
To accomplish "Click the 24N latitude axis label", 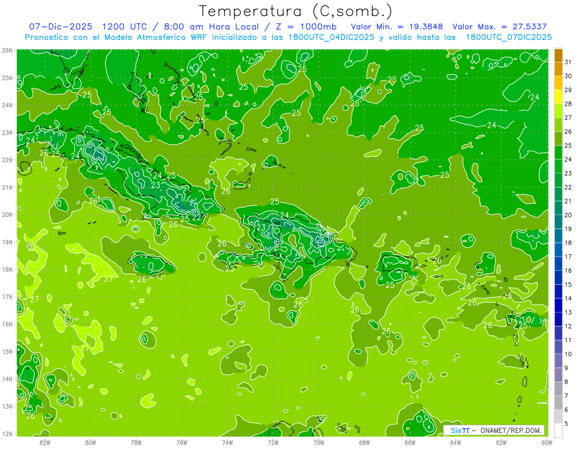I will coord(7,105).
